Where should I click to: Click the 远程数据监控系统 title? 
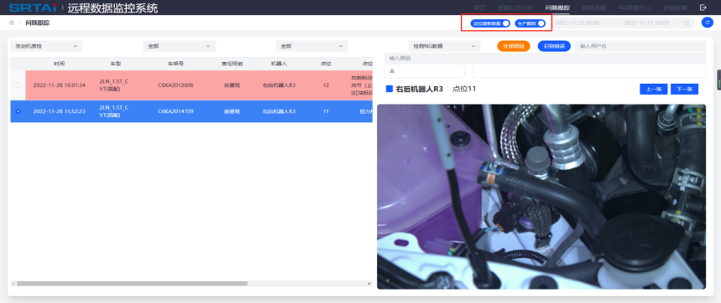[x=112, y=8]
